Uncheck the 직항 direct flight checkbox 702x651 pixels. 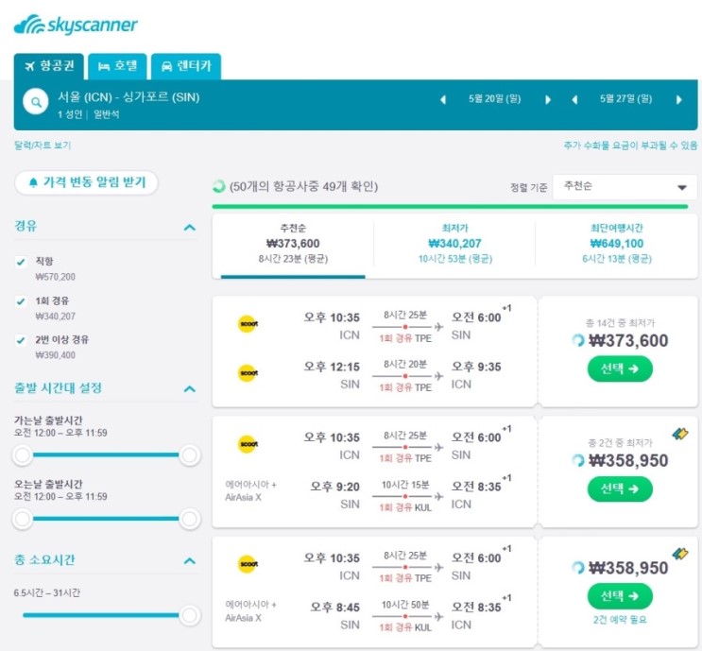(21, 262)
